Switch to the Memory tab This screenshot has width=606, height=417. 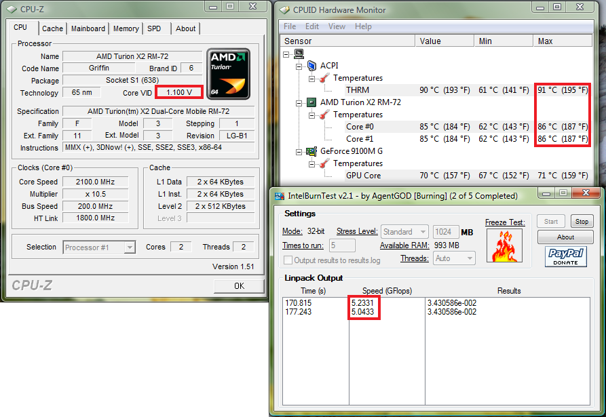pyautogui.click(x=126, y=28)
